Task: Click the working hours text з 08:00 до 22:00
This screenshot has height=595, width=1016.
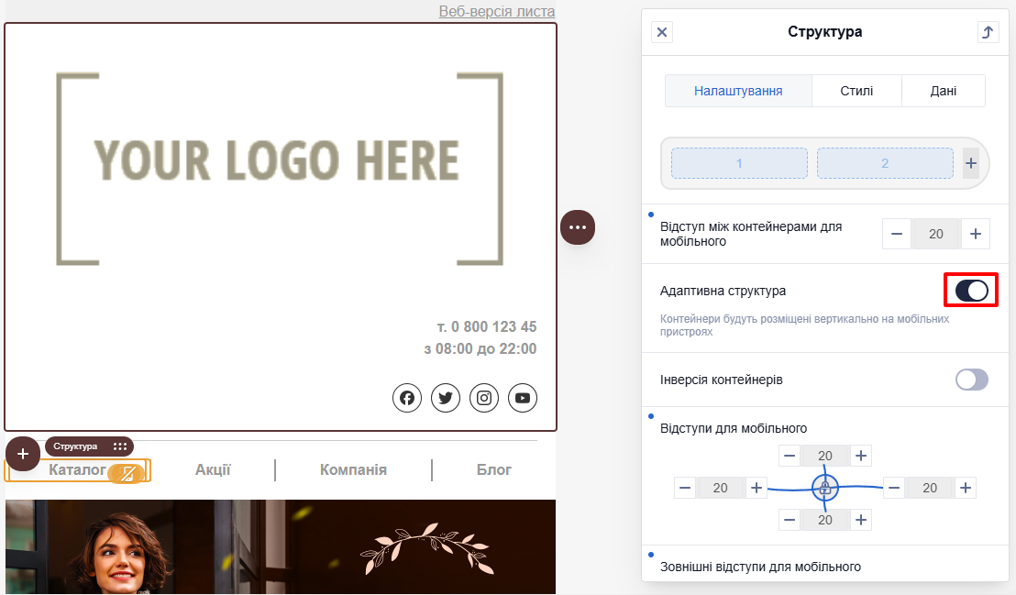Action: click(480, 348)
